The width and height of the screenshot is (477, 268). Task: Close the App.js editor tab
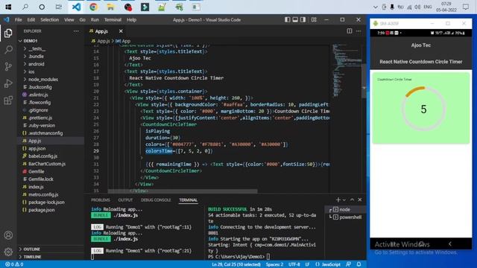(121, 31)
